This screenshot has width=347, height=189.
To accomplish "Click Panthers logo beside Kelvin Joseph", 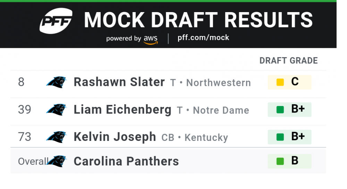I will [56, 137].
